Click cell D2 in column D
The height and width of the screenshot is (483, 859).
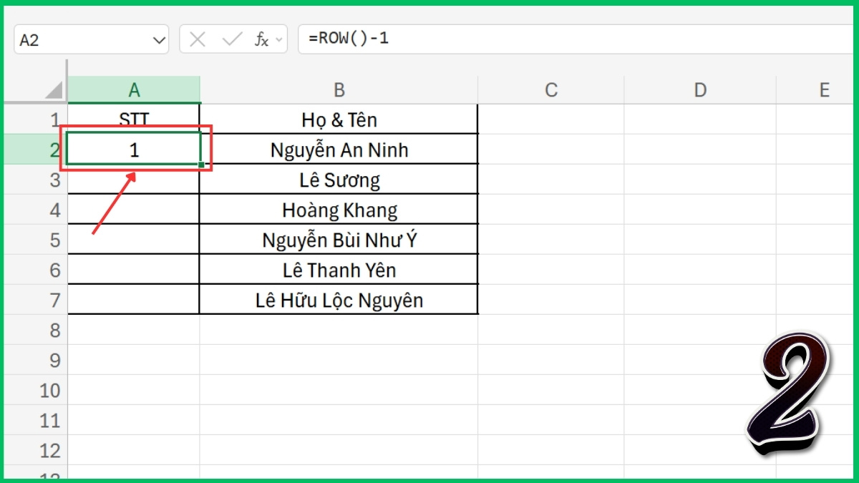pyautogui.click(x=700, y=150)
